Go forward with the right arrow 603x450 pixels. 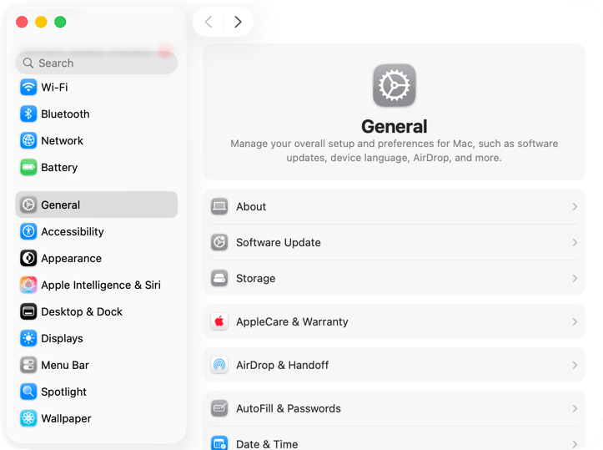[x=238, y=22]
